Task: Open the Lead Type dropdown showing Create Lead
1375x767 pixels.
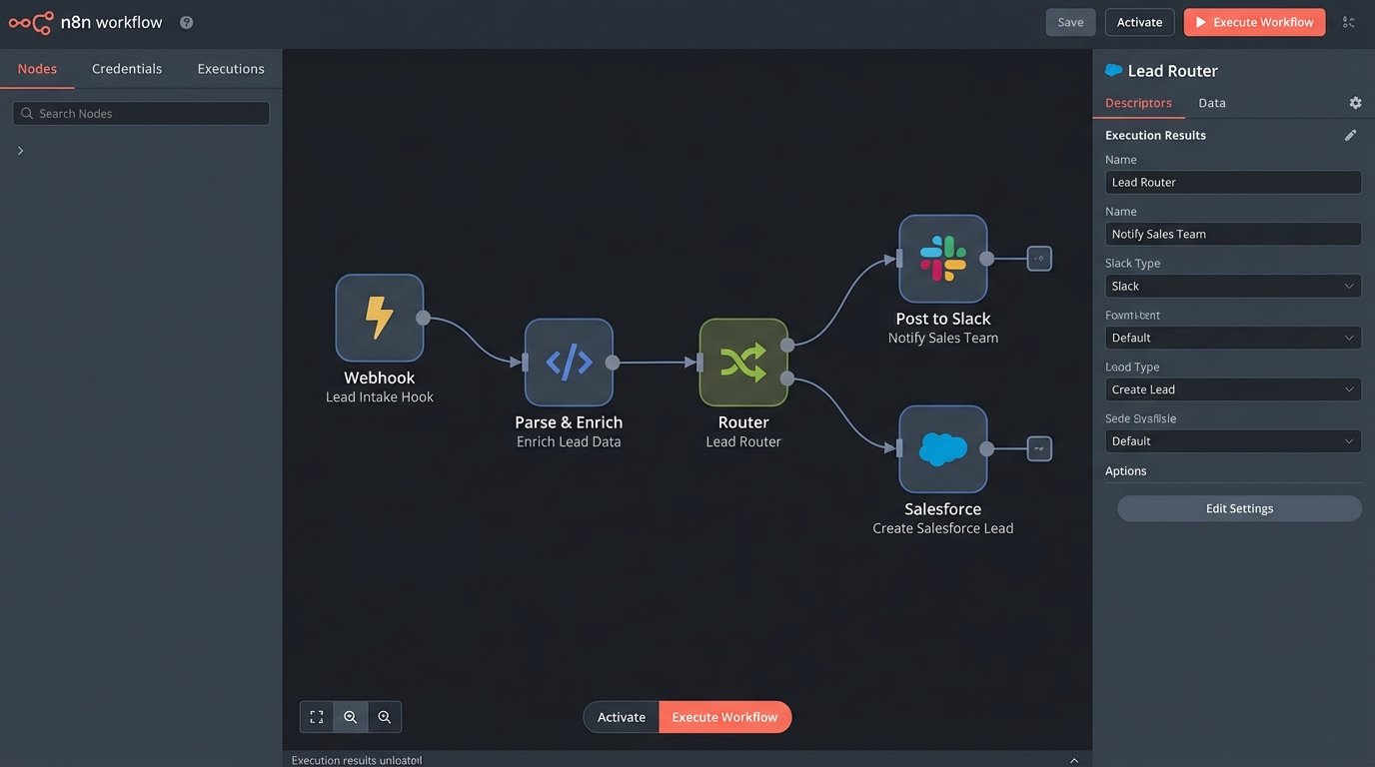Action: pos(1233,389)
